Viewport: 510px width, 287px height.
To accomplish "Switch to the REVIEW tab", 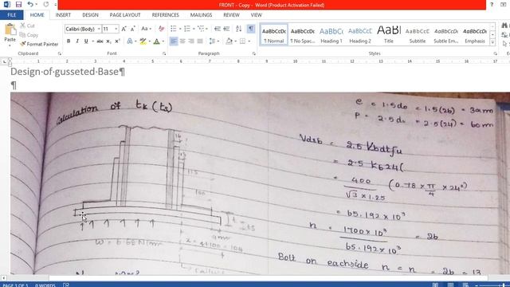I will (231, 15).
